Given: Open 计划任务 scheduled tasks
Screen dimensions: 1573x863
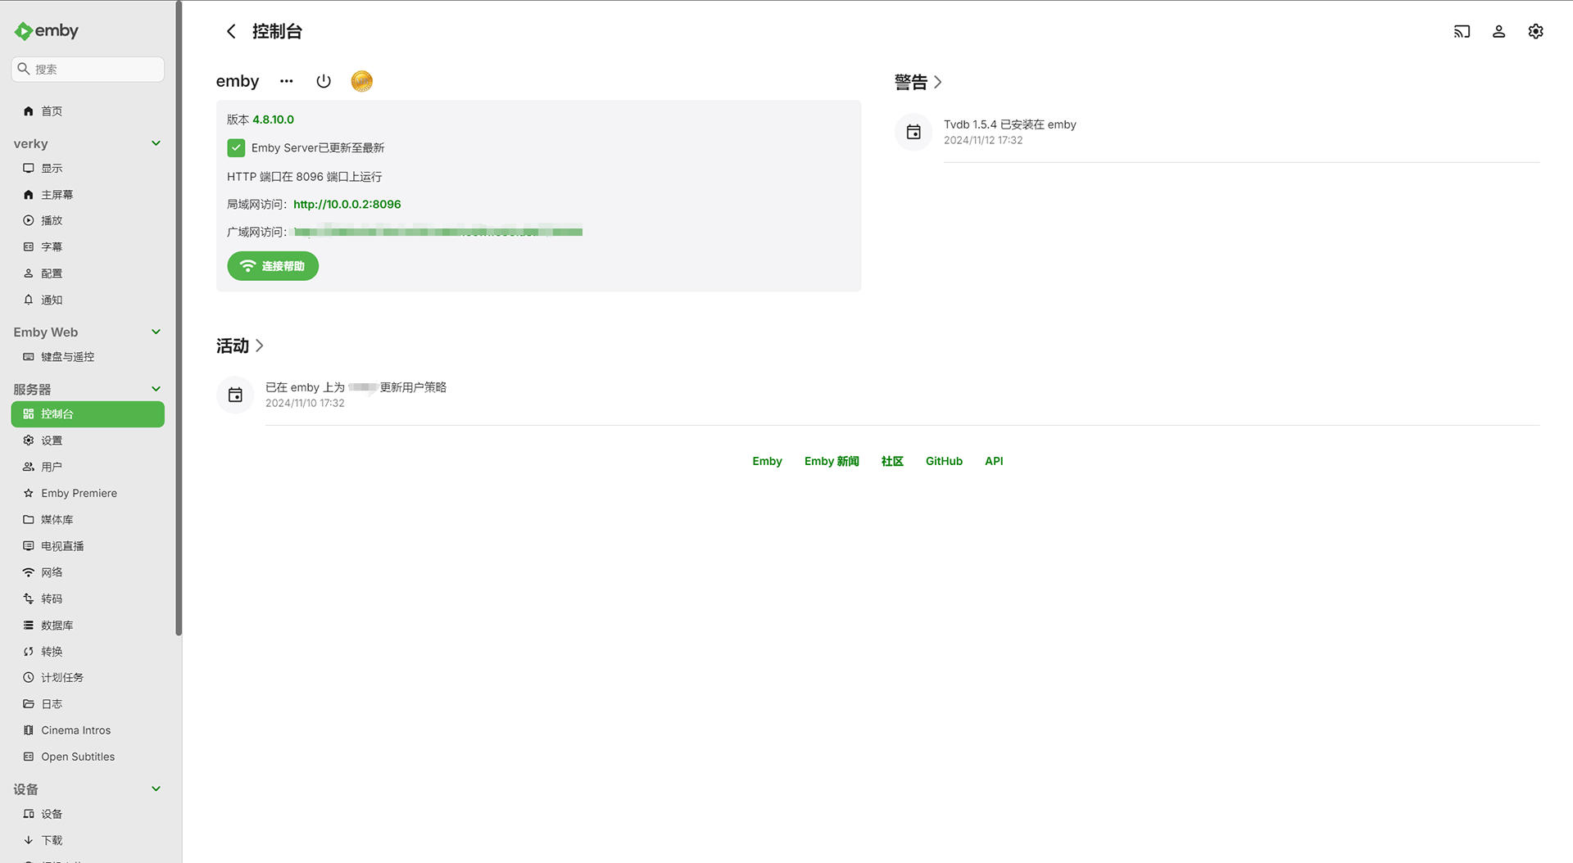Looking at the screenshot, I should click(x=88, y=678).
